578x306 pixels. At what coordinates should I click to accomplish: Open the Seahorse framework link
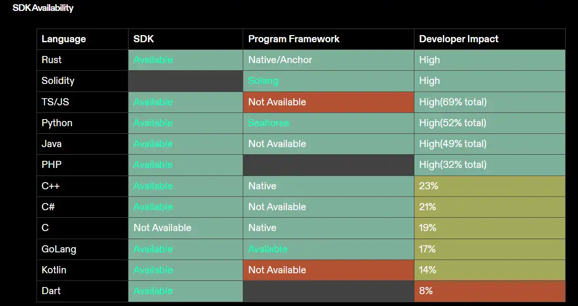268,123
